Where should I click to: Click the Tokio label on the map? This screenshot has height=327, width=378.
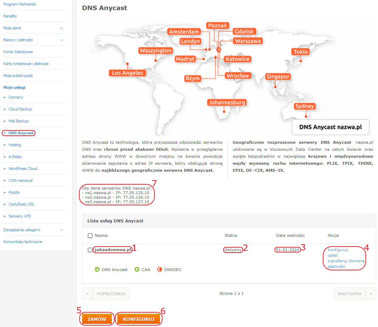coord(300,52)
